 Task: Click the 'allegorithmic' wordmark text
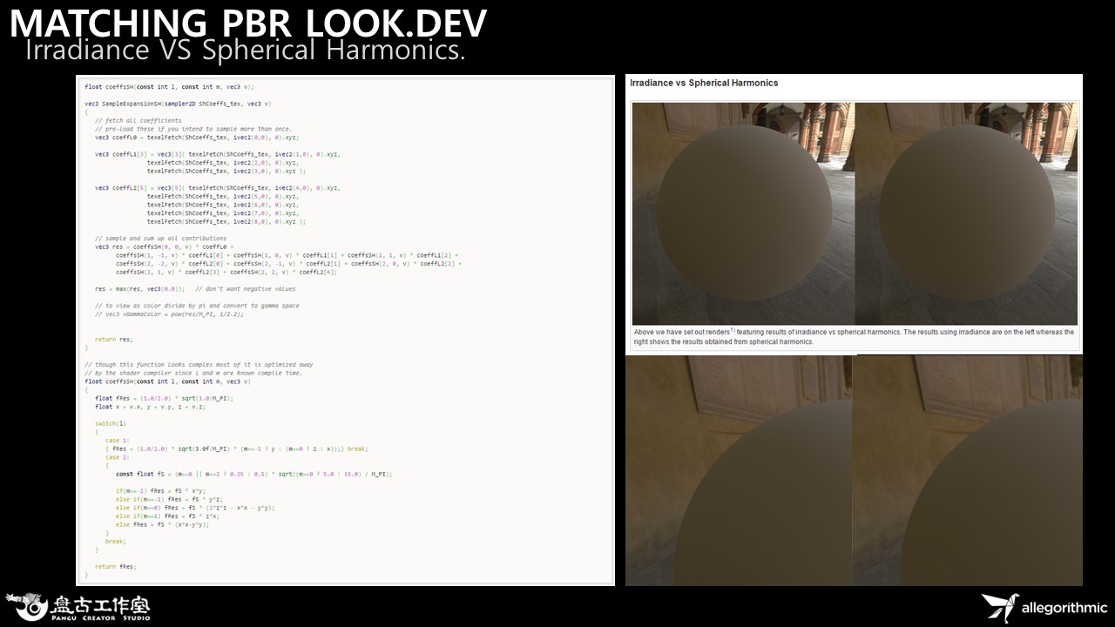1064,607
